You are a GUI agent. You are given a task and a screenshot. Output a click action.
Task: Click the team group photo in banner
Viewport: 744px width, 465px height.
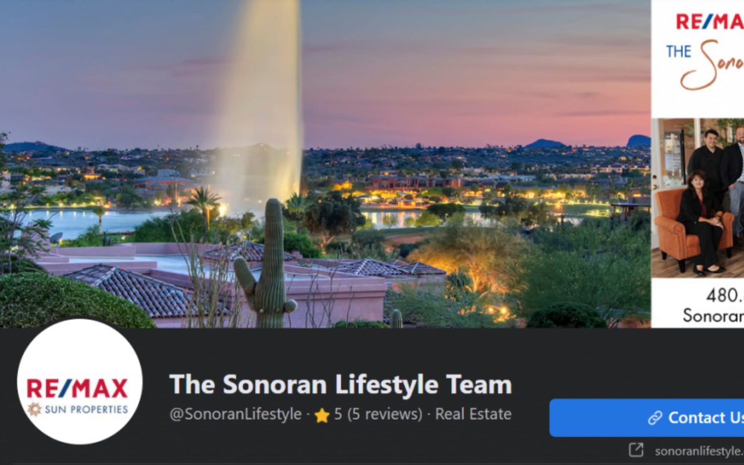click(x=697, y=198)
